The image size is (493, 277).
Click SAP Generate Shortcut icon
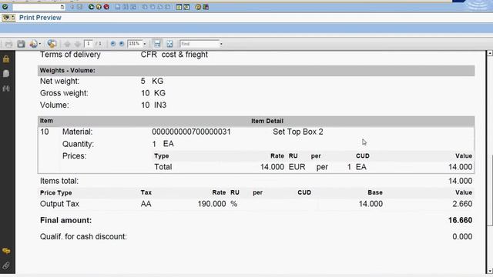coord(186,7)
